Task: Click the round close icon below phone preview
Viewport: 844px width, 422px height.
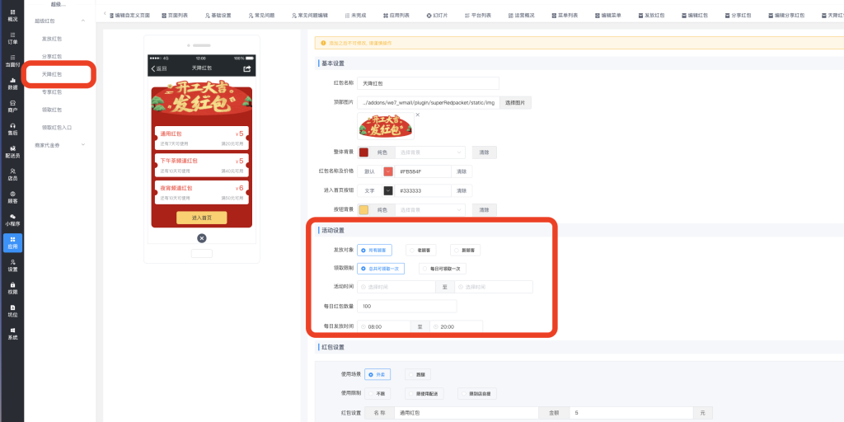Action: (201, 238)
